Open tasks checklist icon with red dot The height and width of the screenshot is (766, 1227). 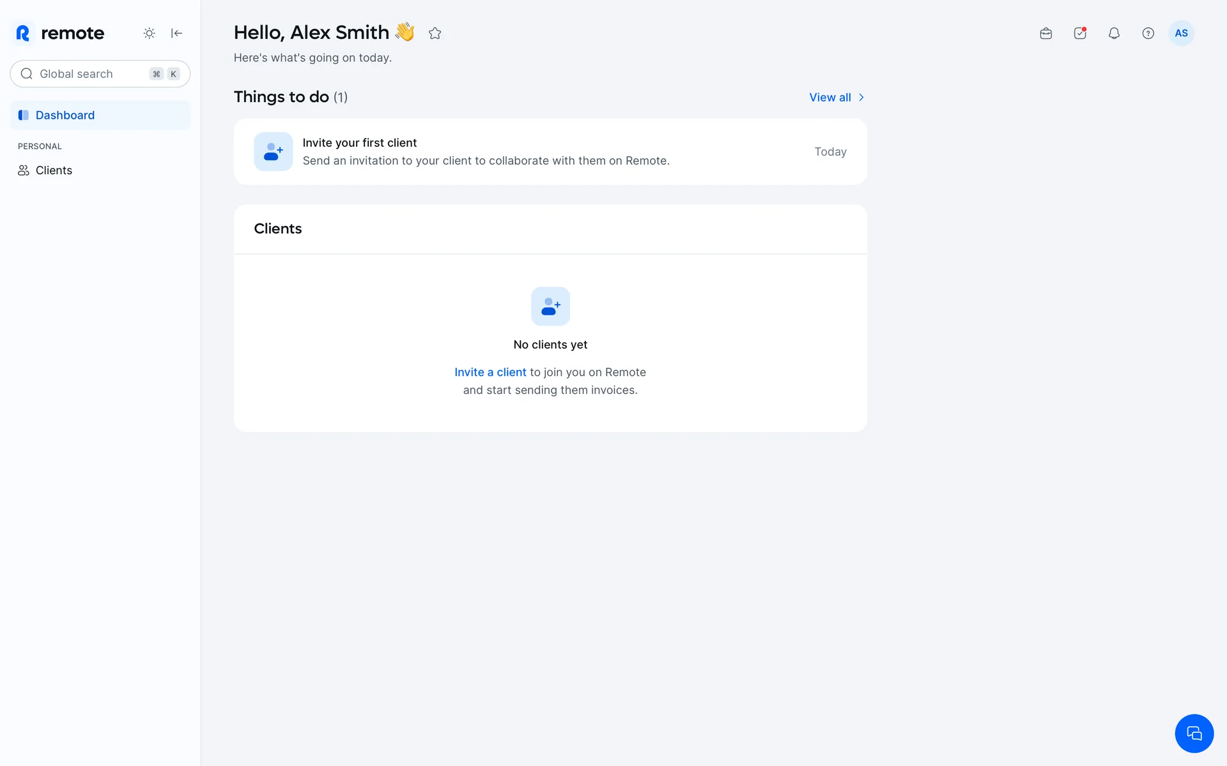coord(1080,33)
